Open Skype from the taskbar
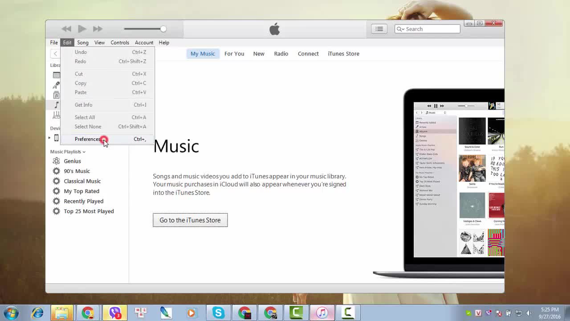 tap(218, 313)
